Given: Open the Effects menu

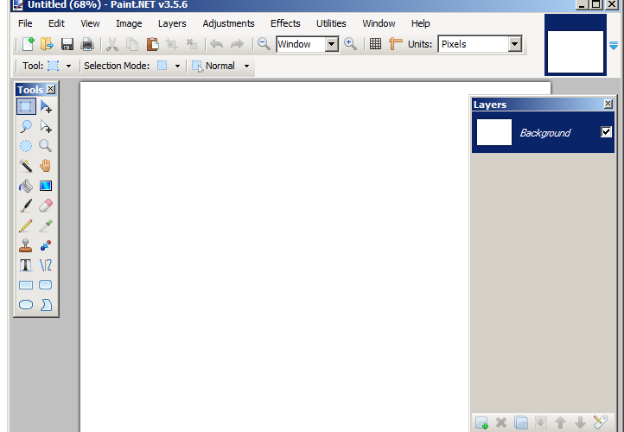Looking at the screenshot, I should click(285, 23).
